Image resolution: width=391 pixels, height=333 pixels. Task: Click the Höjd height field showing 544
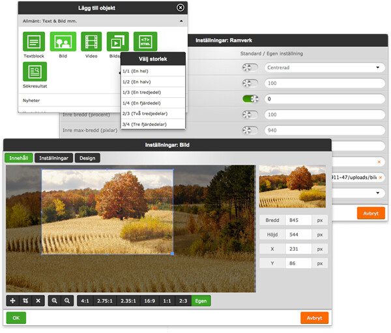(x=298, y=234)
